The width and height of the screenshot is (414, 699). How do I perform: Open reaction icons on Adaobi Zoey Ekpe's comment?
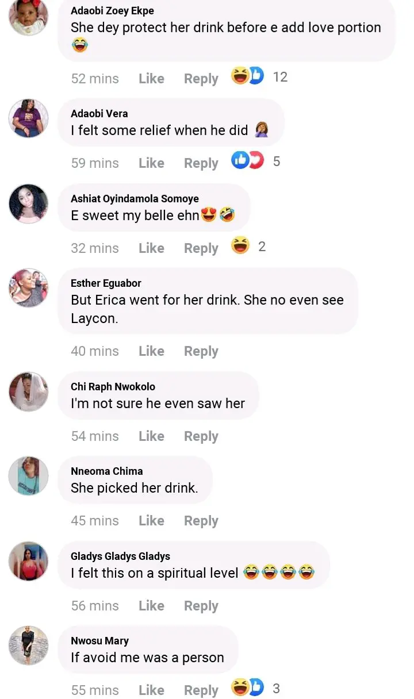(247, 76)
